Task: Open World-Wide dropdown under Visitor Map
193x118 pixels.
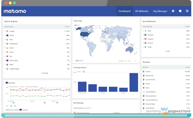Action: pos(122,61)
